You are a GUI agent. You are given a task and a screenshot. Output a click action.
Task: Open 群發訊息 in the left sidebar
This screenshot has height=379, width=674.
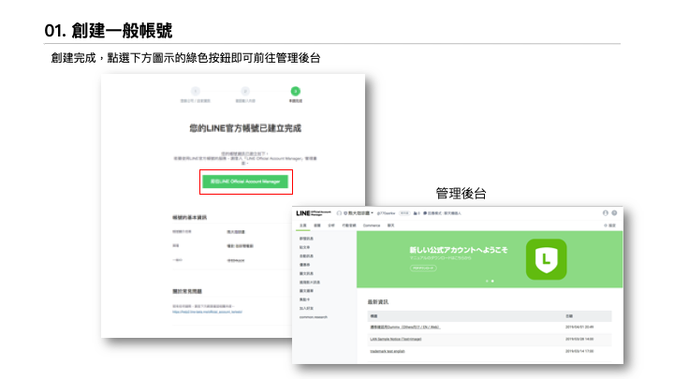click(x=306, y=240)
